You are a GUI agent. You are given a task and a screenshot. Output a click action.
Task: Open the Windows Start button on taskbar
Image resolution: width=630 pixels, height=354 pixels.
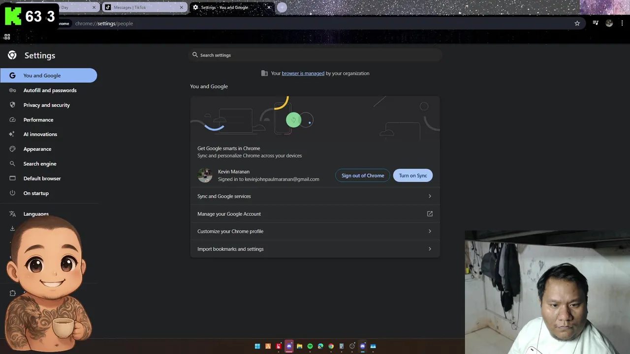pyautogui.click(x=257, y=346)
